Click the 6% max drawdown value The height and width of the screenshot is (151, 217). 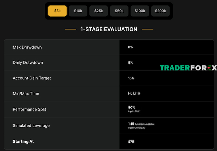coord(131,47)
